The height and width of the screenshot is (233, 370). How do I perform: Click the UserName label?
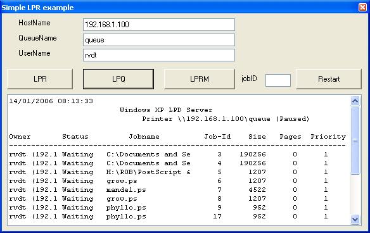tap(34, 53)
